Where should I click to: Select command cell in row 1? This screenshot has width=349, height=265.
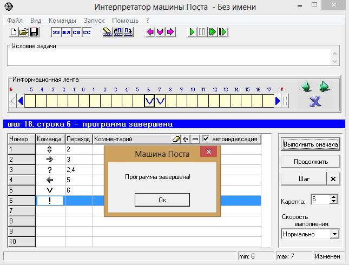pyautogui.click(x=50, y=149)
